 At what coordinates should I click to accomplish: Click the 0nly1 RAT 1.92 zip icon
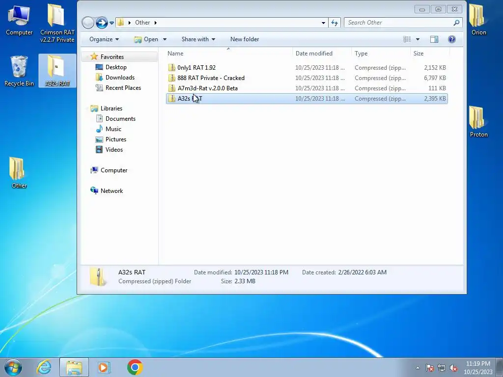(171, 68)
